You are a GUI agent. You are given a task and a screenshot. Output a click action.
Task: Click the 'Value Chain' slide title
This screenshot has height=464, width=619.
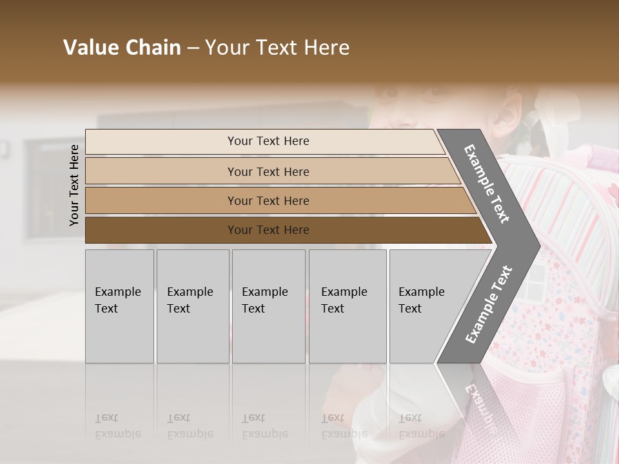point(206,48)
